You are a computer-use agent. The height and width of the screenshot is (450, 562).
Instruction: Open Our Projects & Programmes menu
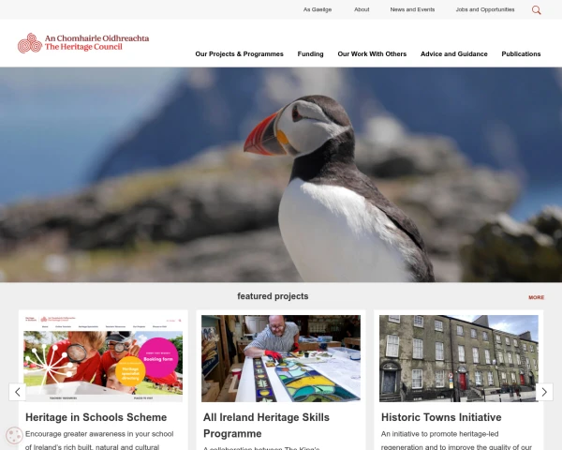(239, 53)
